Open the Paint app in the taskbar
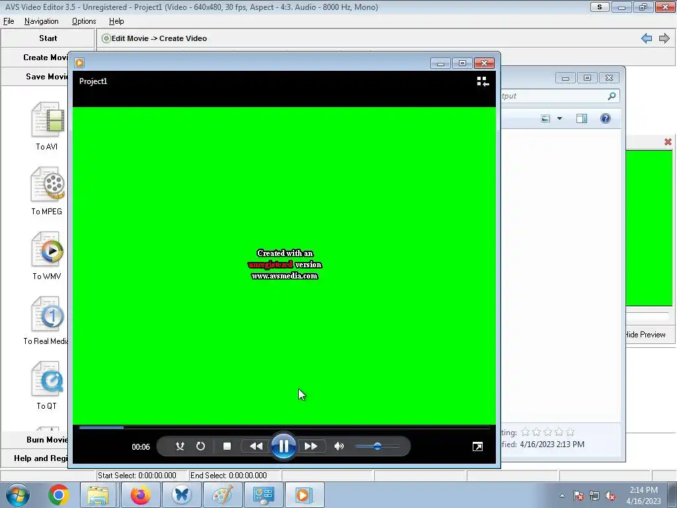Viewport: 677px width, 508px height. pyautogui.click(x=222, y=495)
